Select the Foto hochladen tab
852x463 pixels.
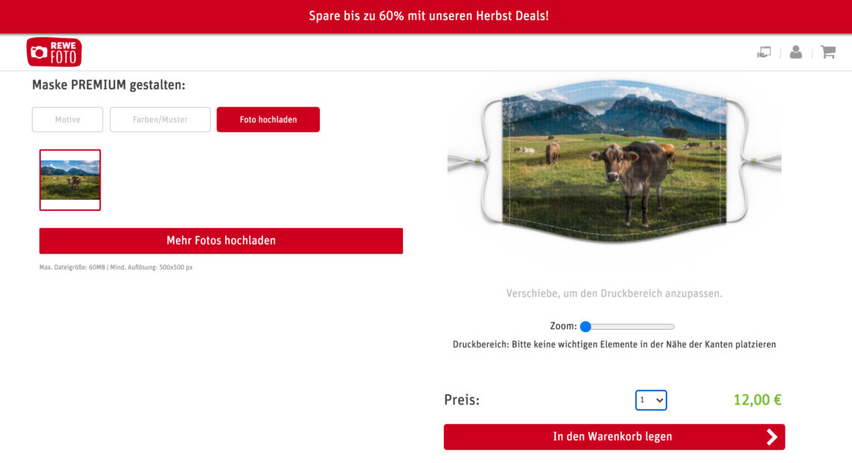click(x=268, y=120)
